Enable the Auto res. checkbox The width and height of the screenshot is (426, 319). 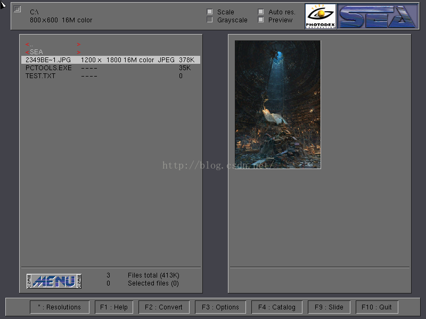(x=261, y=12)
